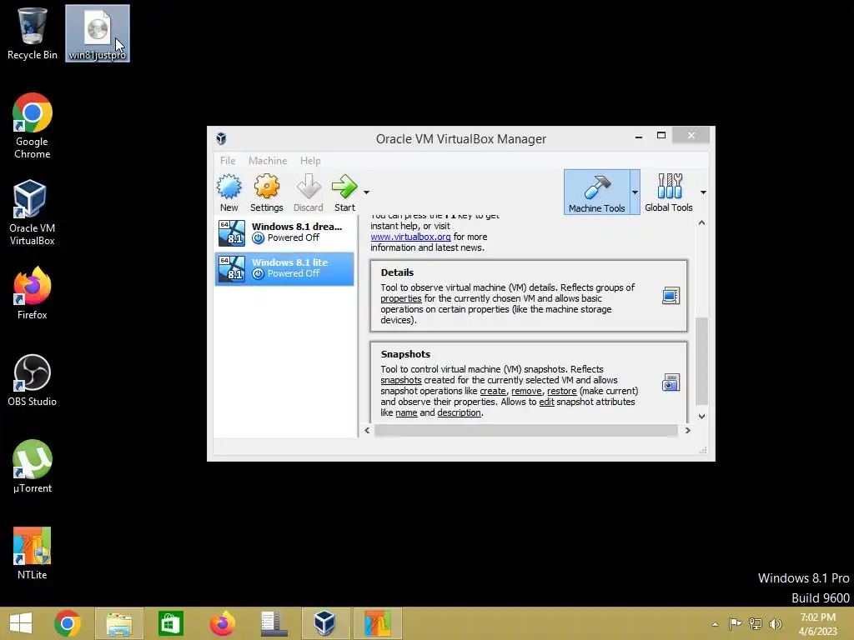
Task: Select the Machine Tools button
Action: coord(596,192)
